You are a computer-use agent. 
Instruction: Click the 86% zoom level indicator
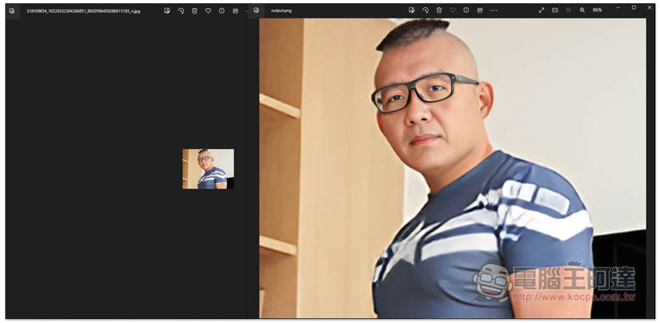[597, 11]
